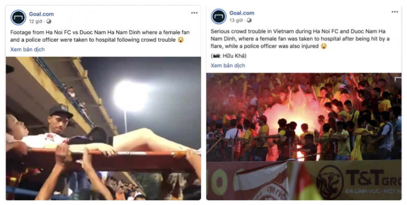Open the flare crowd photo in the right post
Image resolution: width=407 pixels, height=205 pixels.
coord(304,136)
